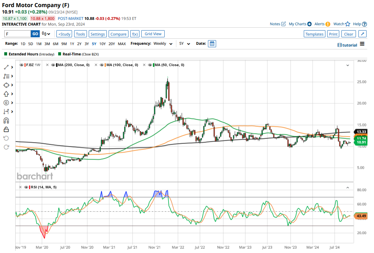Remove the MA 50 study with its X

pos(144,65)
